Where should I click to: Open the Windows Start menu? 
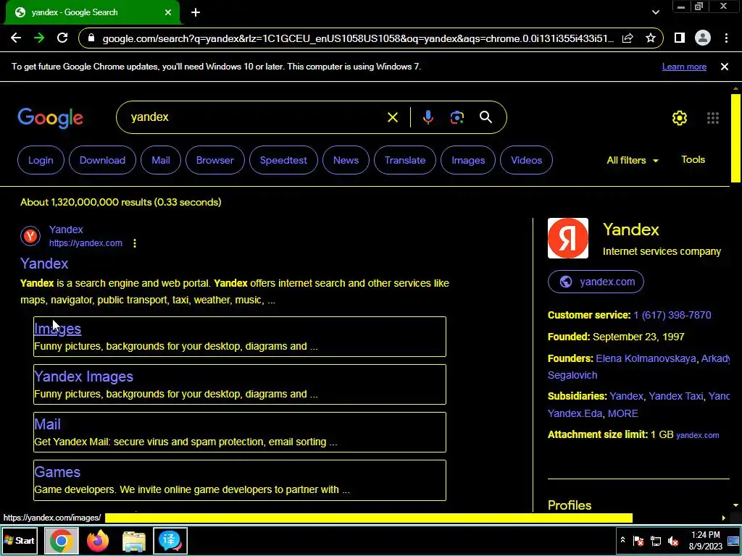19,540
